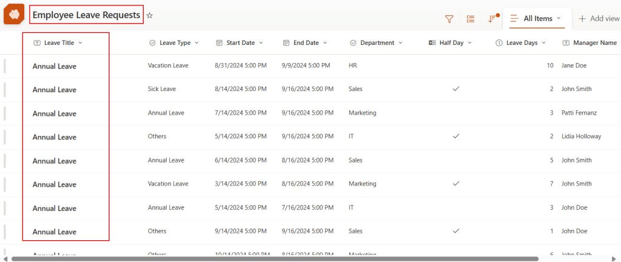Favorite the list with the star icon
This screenshot has width=621, height=262.
pos(149,15)
